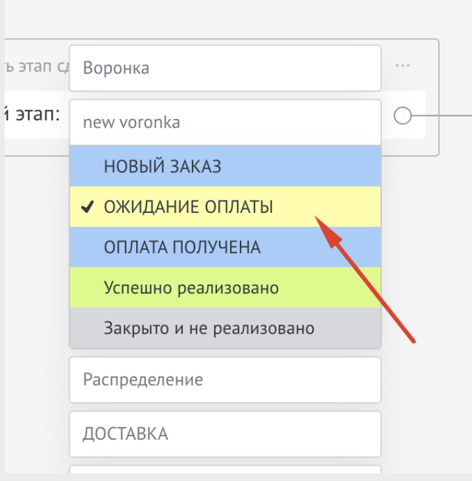Image resolution: width=472 pixels, height=481 pixels.
Task: Expand the Распределение pipeline
Action: coord(225,380)
